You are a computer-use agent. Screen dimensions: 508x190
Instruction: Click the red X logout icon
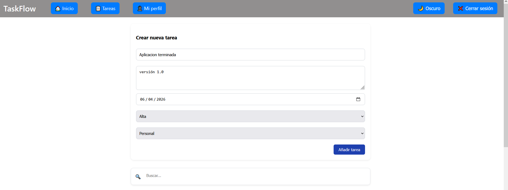pos(460,9)
